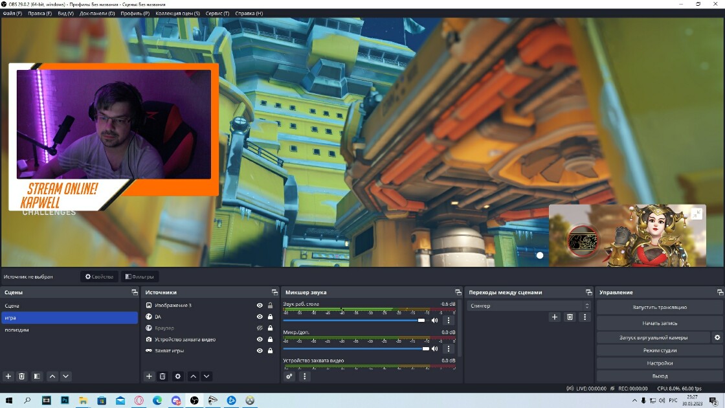The width and height of the screenshot is (725, 408).
Task: Open virtual camera settings gear
Action: point(717,337)
